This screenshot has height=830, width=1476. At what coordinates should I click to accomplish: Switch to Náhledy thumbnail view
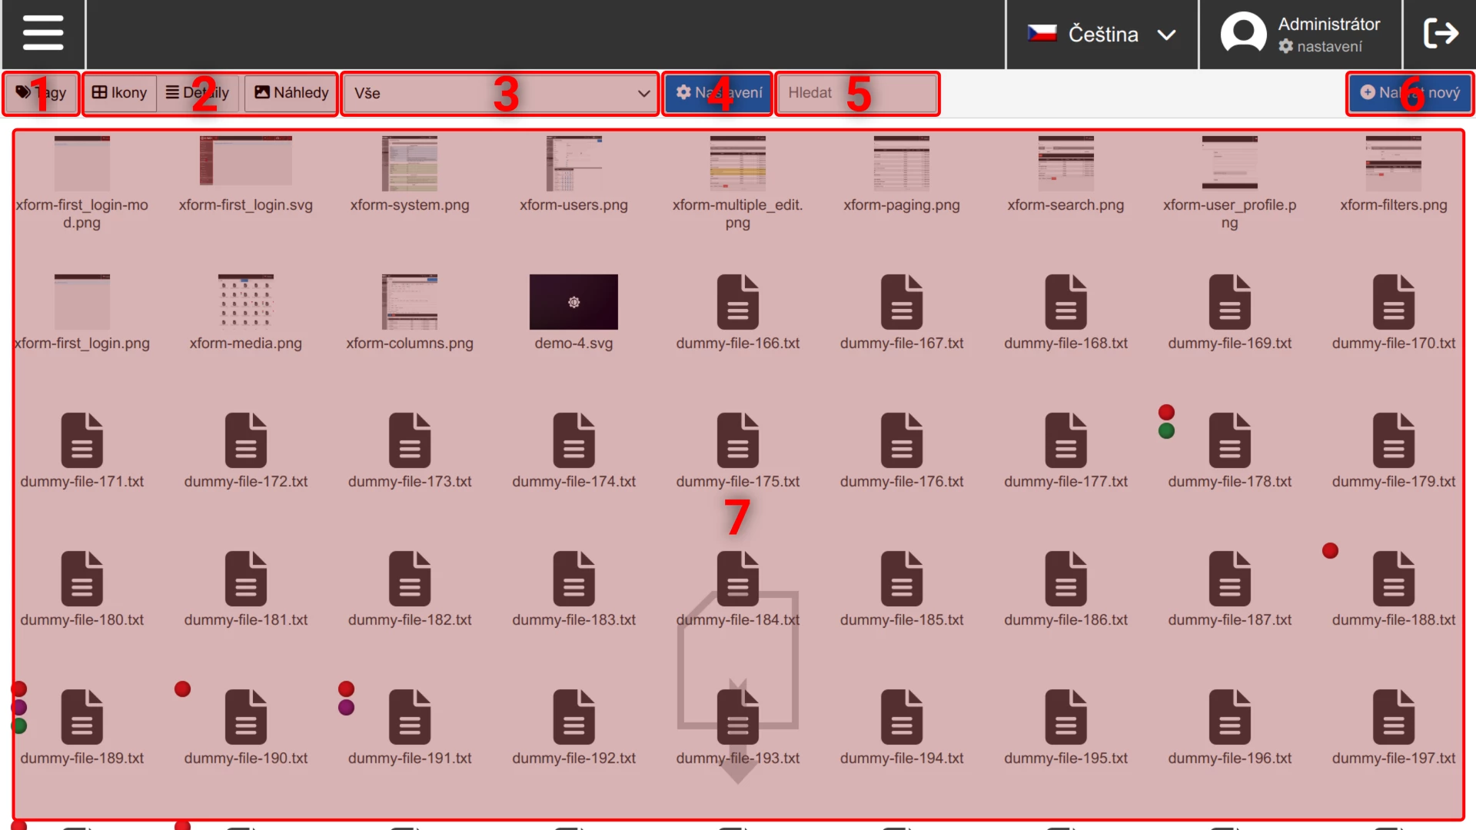tap(291, 93)
